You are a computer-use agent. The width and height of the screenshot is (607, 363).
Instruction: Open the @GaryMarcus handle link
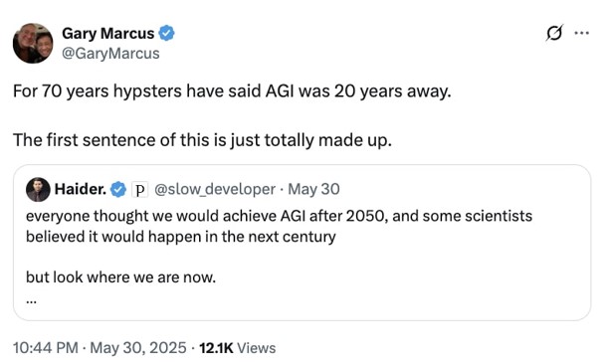(x=110, y=54)
